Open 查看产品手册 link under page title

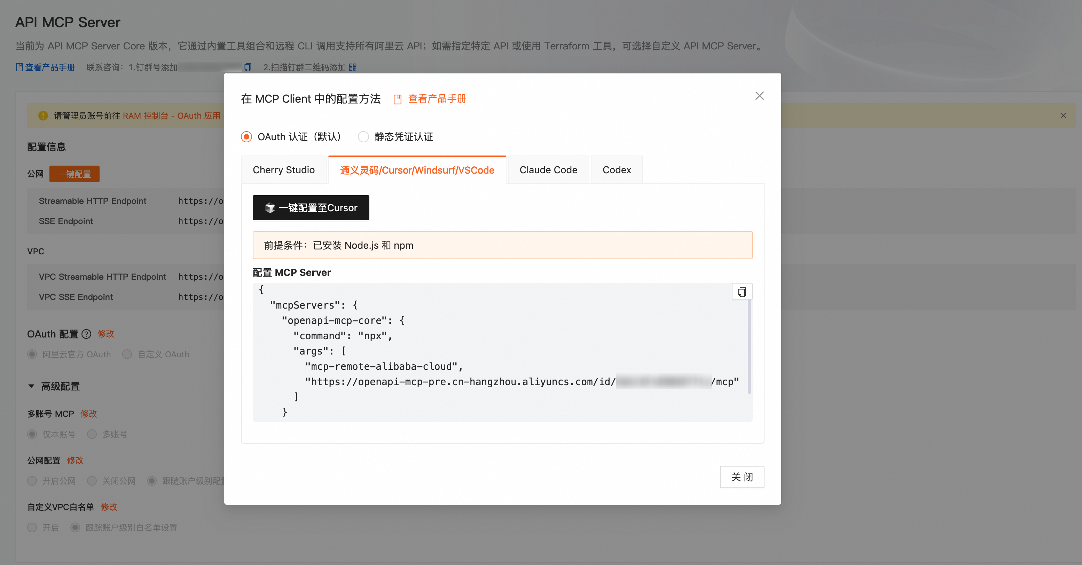[x=50, y=67]
